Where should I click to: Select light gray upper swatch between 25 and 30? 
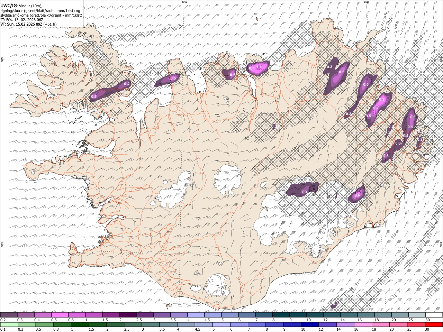pos(417,315)
